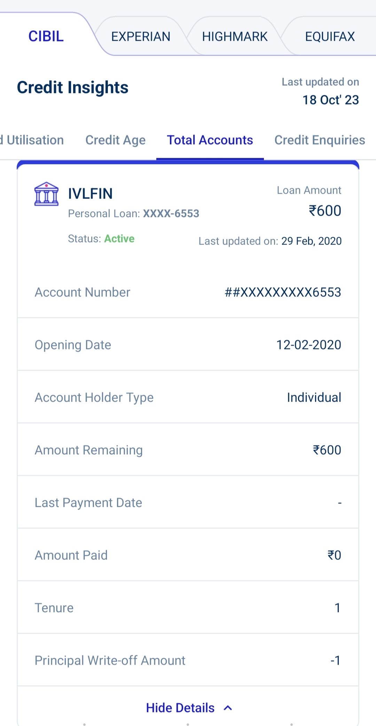Screen dimensions: 376x726
Task: Click the IVLFIN lender name
Action: pos(90,194)
